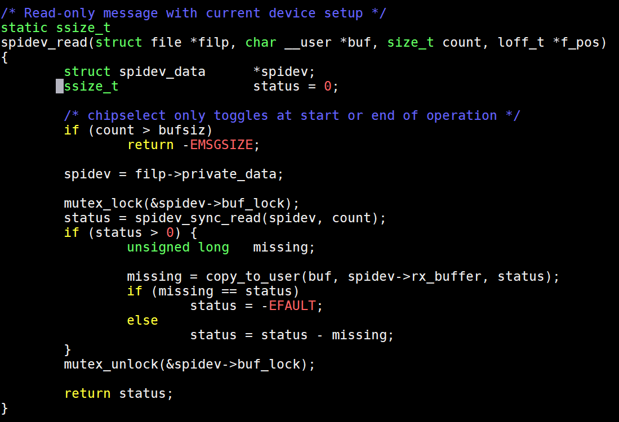Click the chipselect comment line
This screenshot has height=422, width=619.
[292, 115]
